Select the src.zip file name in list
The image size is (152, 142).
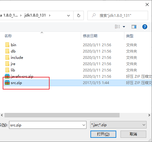pyautogui.click(x=16, y=83)
